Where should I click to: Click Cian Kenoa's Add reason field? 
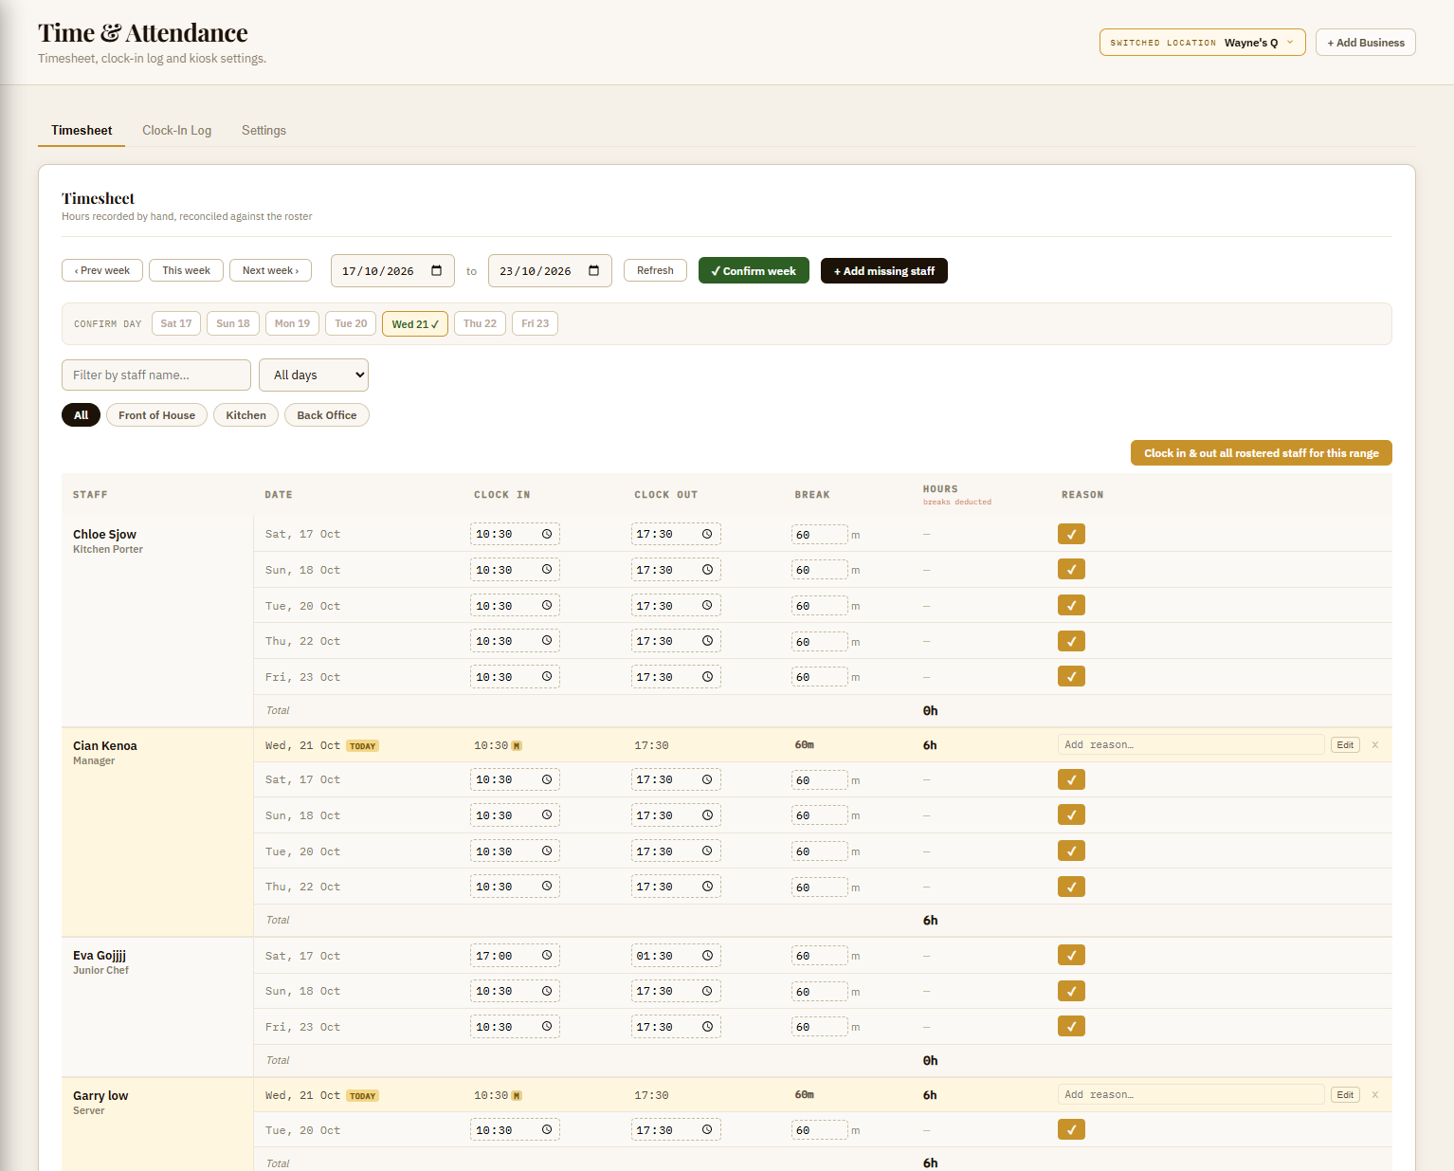tap(1190, 745)
